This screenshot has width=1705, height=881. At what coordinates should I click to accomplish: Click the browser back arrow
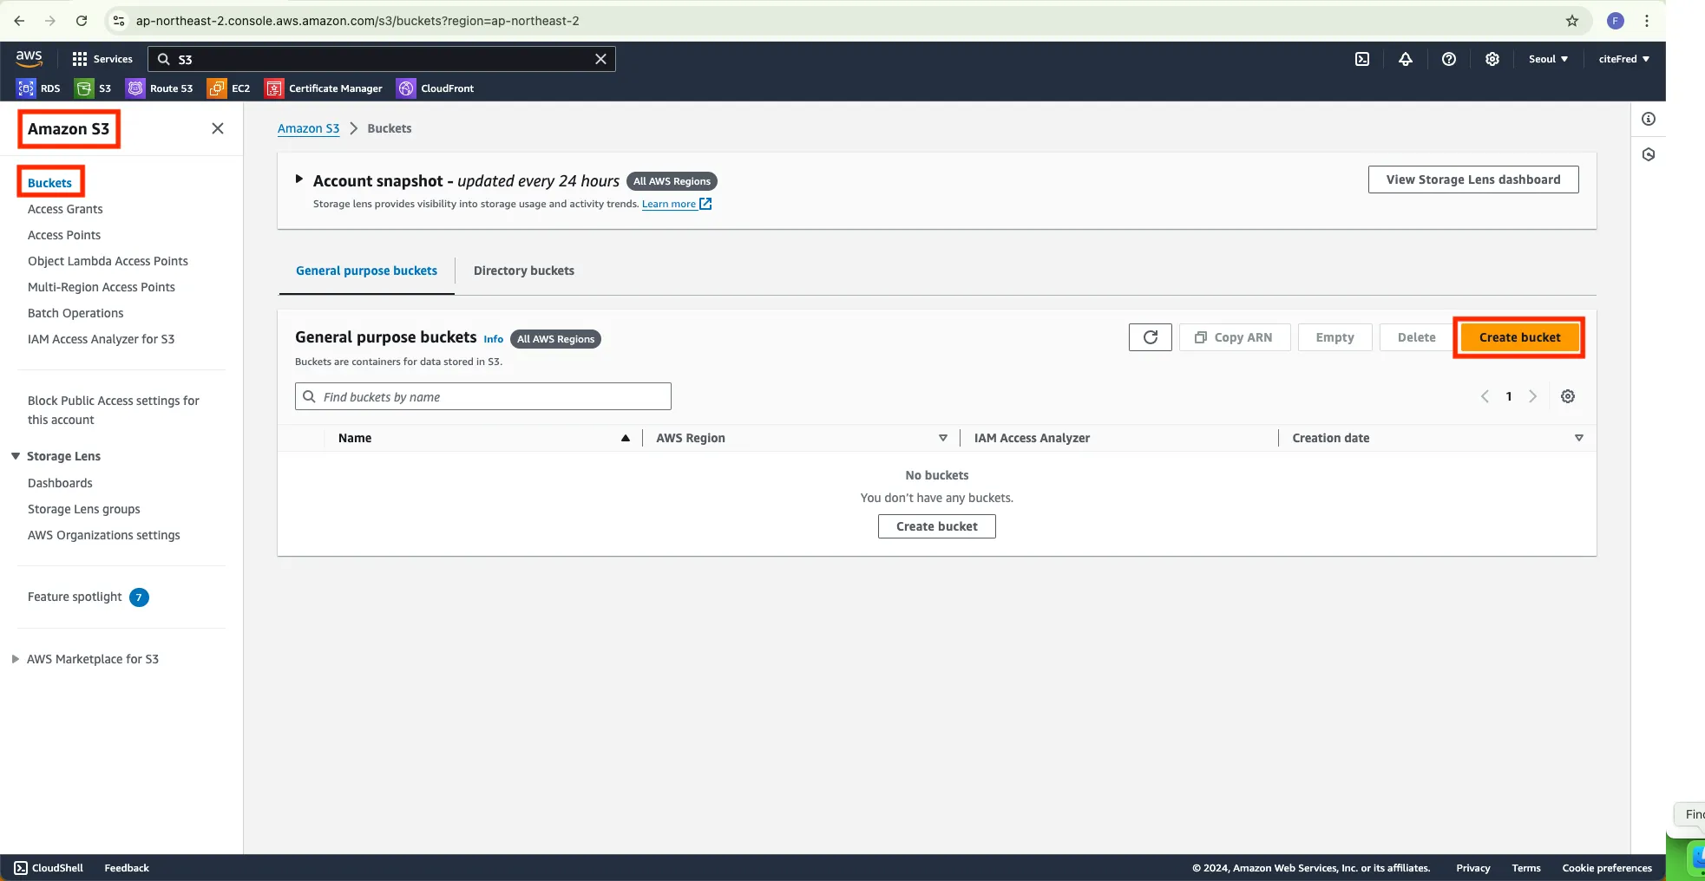click(x=19, y=21)
